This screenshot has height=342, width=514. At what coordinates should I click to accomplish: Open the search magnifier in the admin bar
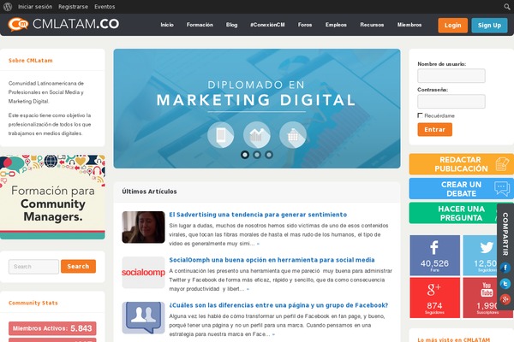507,7
